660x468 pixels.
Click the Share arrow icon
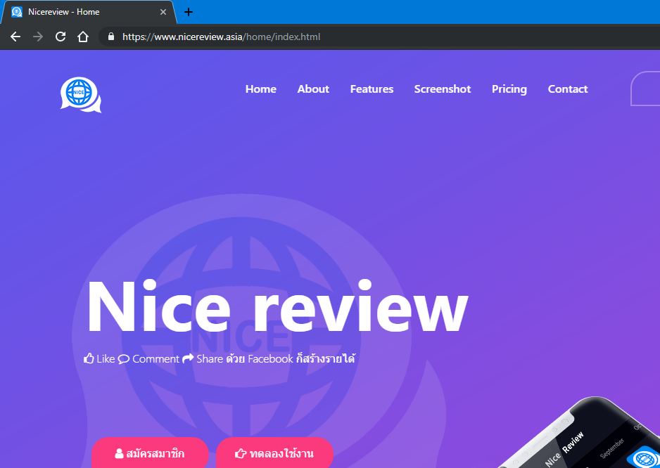tap(188, 358)
